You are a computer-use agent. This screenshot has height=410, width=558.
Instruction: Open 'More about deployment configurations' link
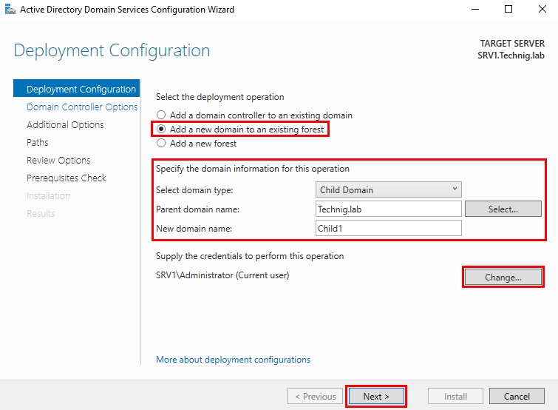233,360
